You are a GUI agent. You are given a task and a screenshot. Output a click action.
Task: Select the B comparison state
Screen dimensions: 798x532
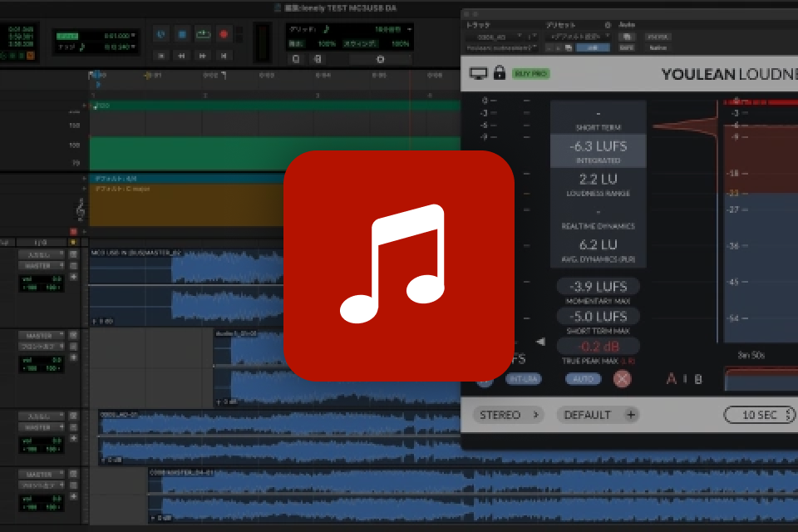point(698,379)
